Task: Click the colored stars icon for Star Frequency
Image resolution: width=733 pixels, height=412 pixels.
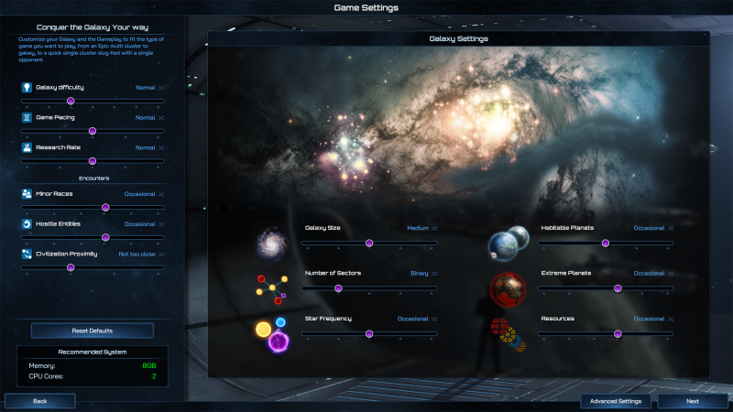Action: (272, 335)
